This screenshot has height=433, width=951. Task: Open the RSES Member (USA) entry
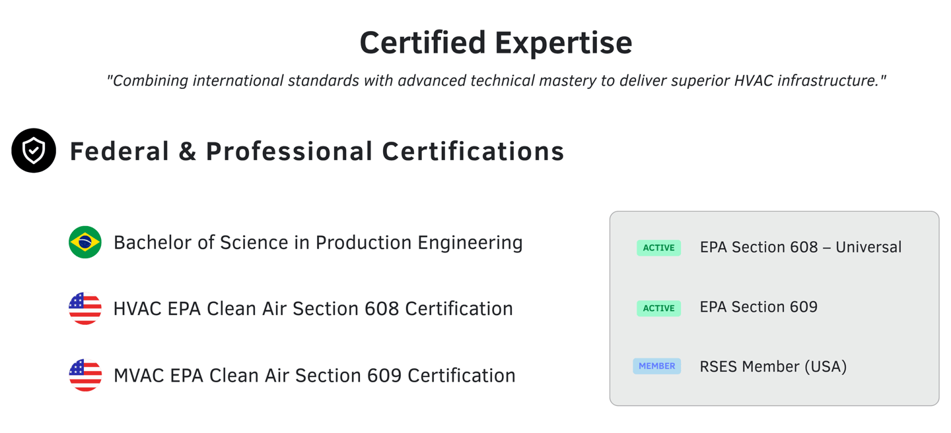(x=773, y=366)
